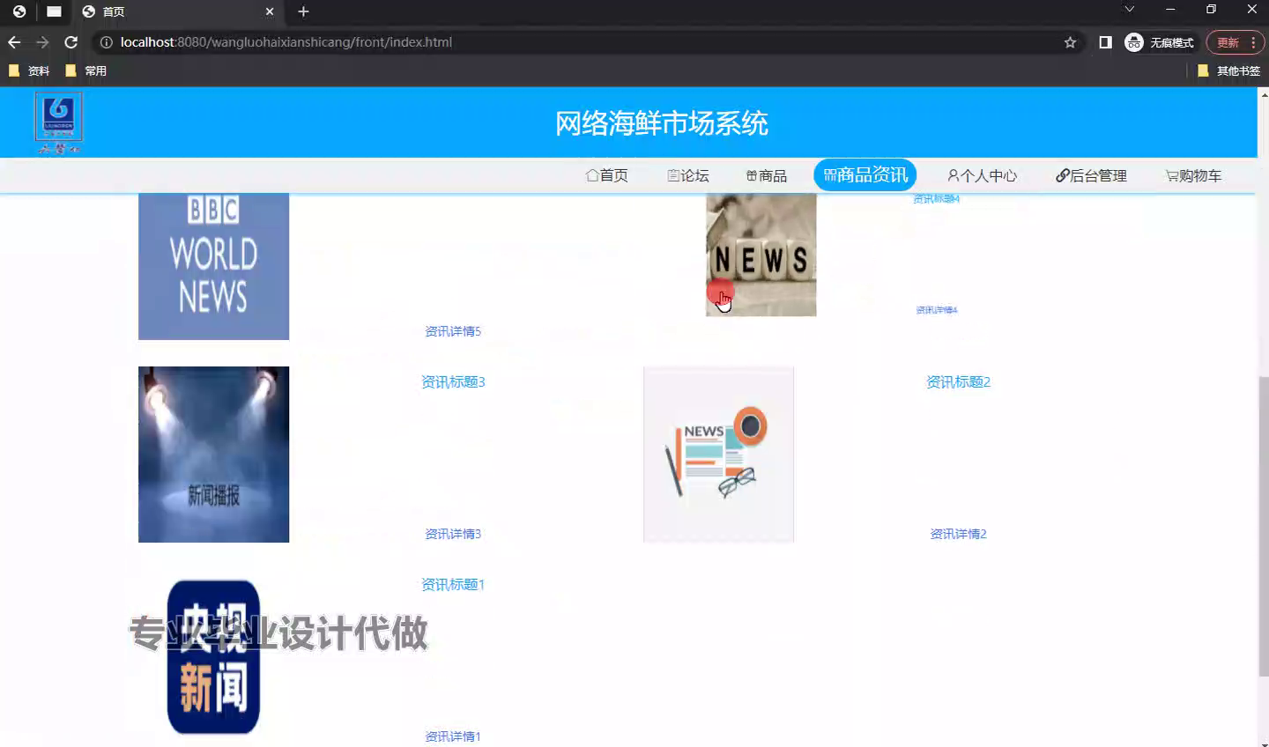Click the 资讯详情2 detail text
Viewport: 1269px width, 747px height.
pos(958,534)
